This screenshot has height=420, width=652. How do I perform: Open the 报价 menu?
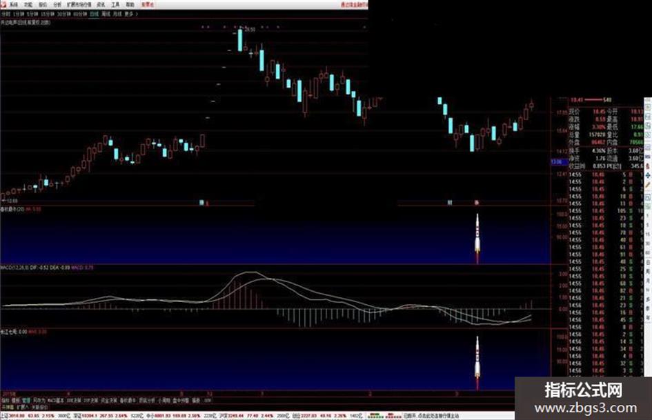(x=42, y=5)
